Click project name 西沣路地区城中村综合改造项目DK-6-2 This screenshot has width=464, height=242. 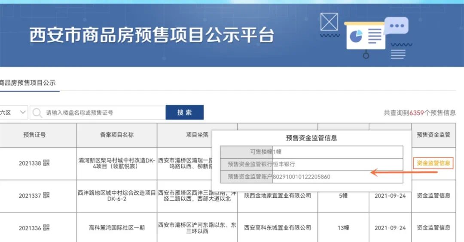click(x=117, y=196)
